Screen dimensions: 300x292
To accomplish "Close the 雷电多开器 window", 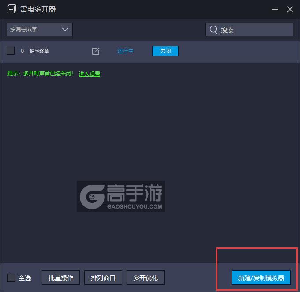I will [290, 9].
